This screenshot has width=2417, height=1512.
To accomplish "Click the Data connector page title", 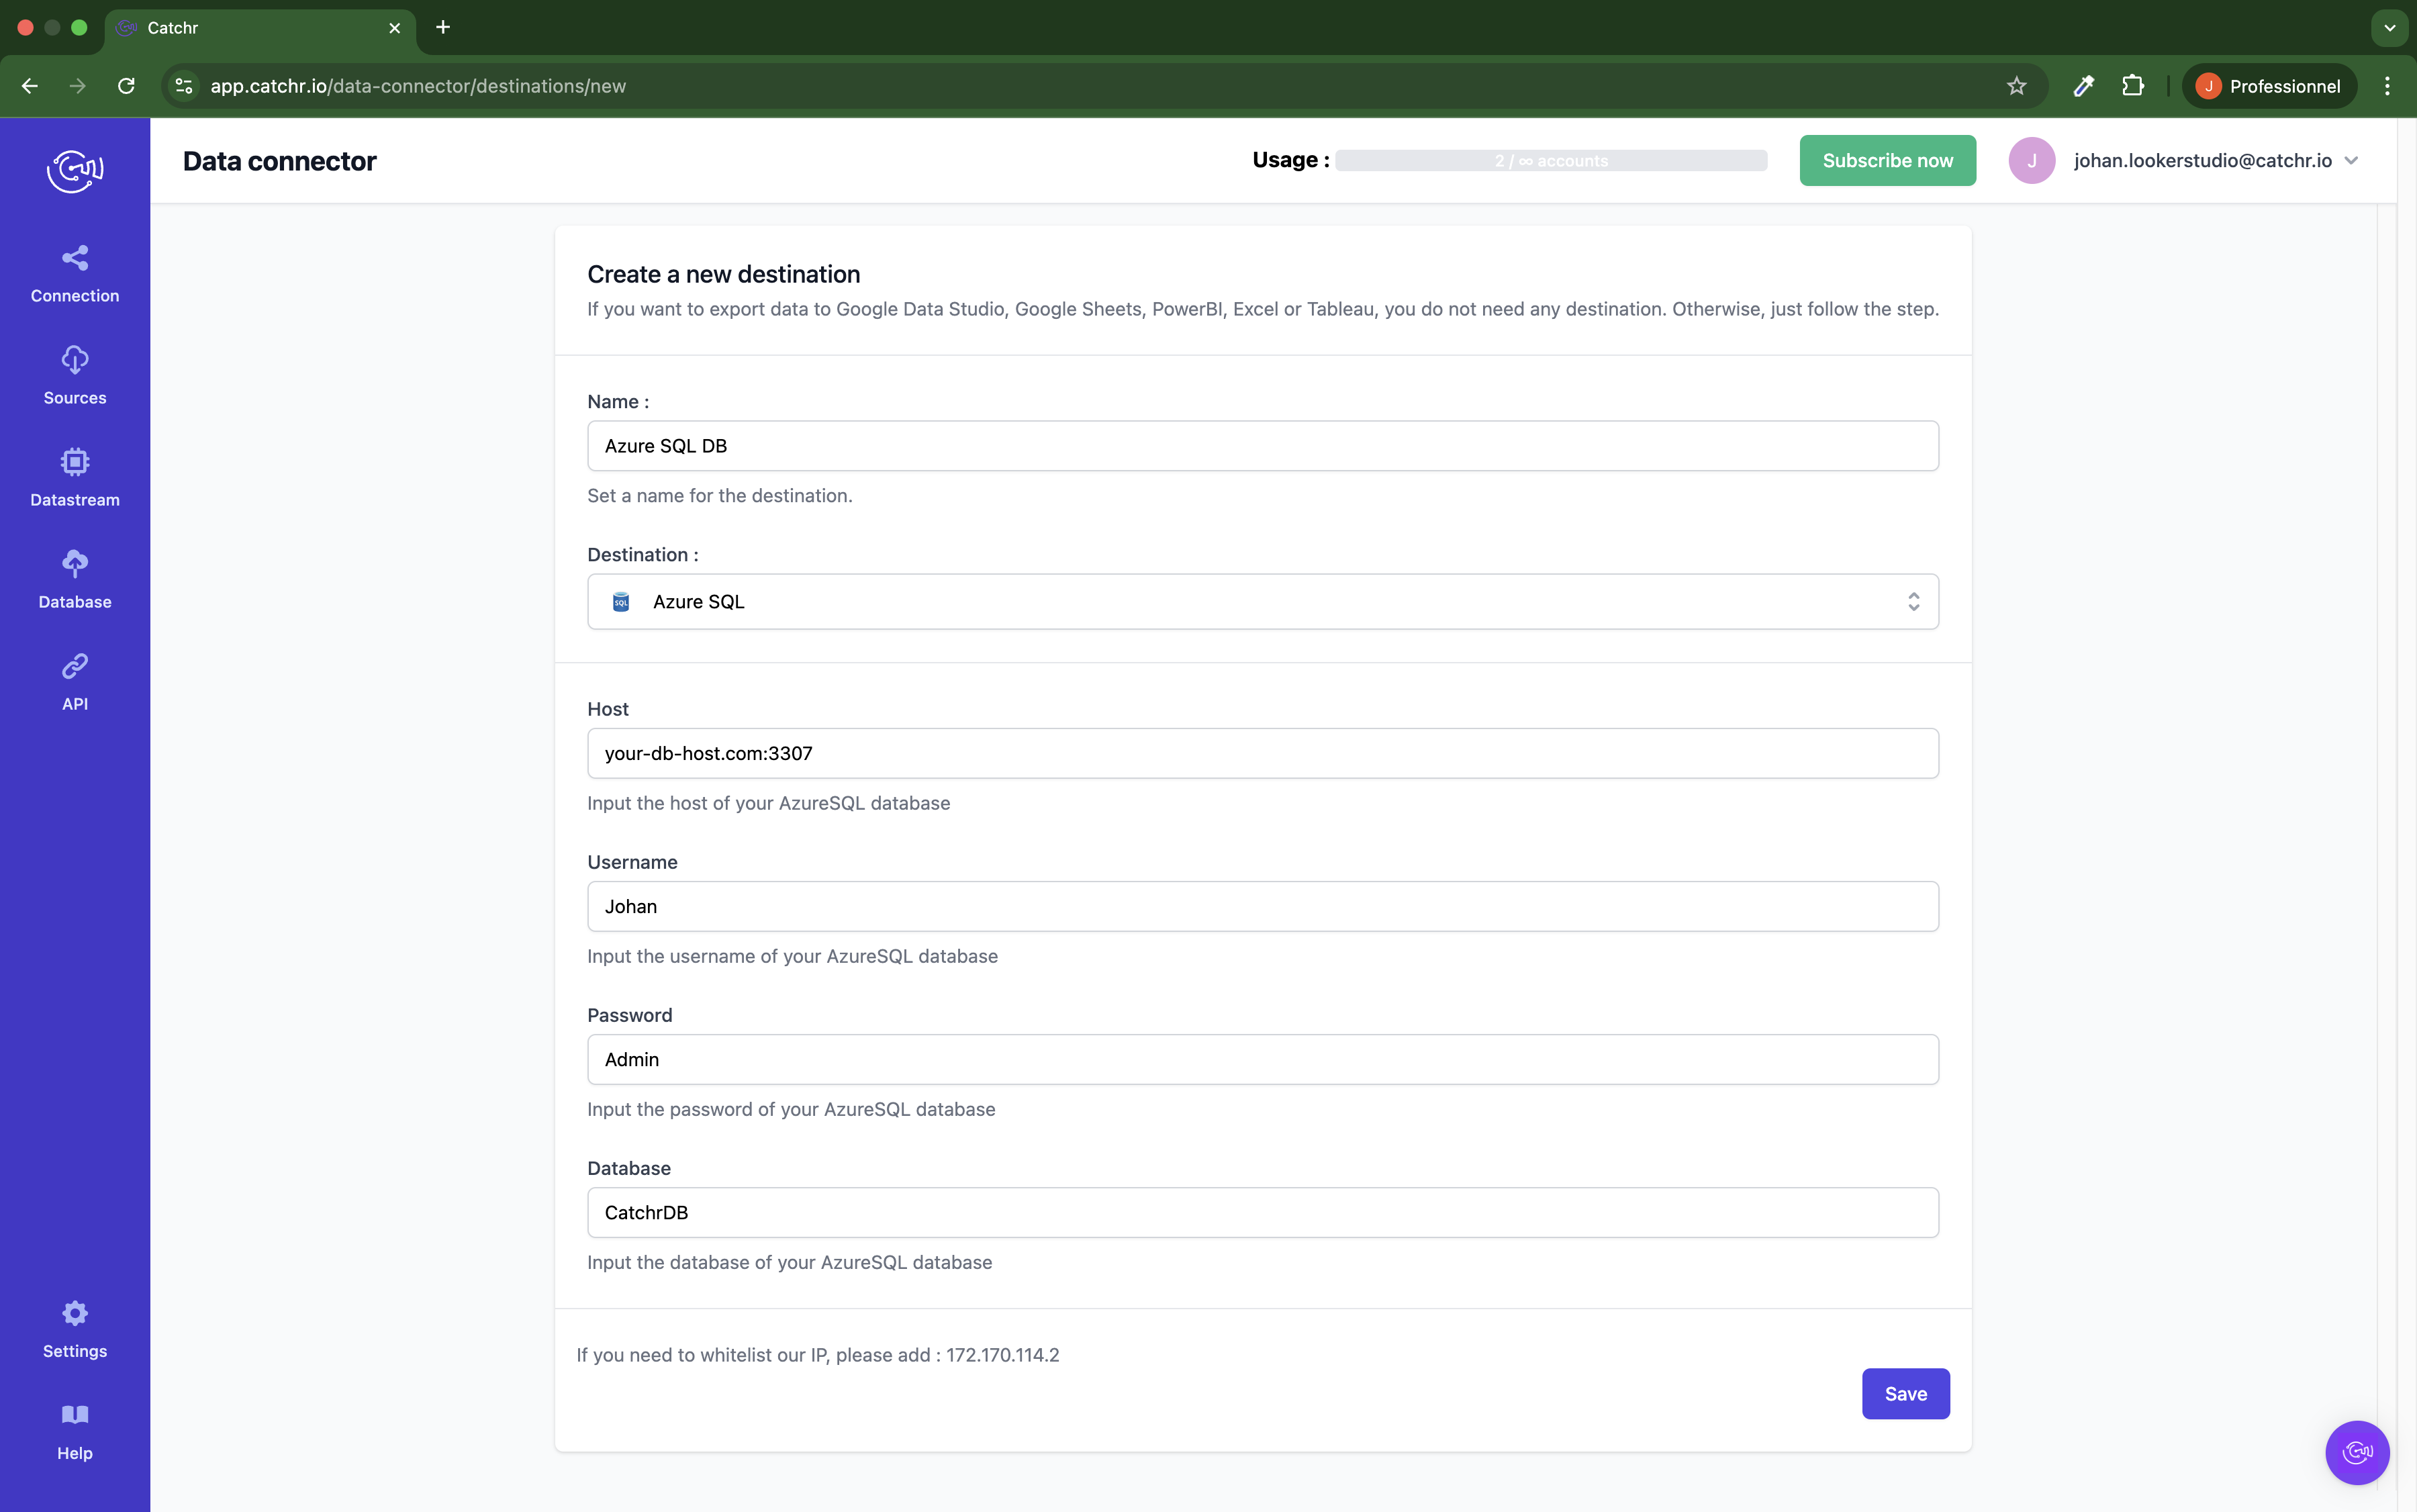I will click(280, 161).
